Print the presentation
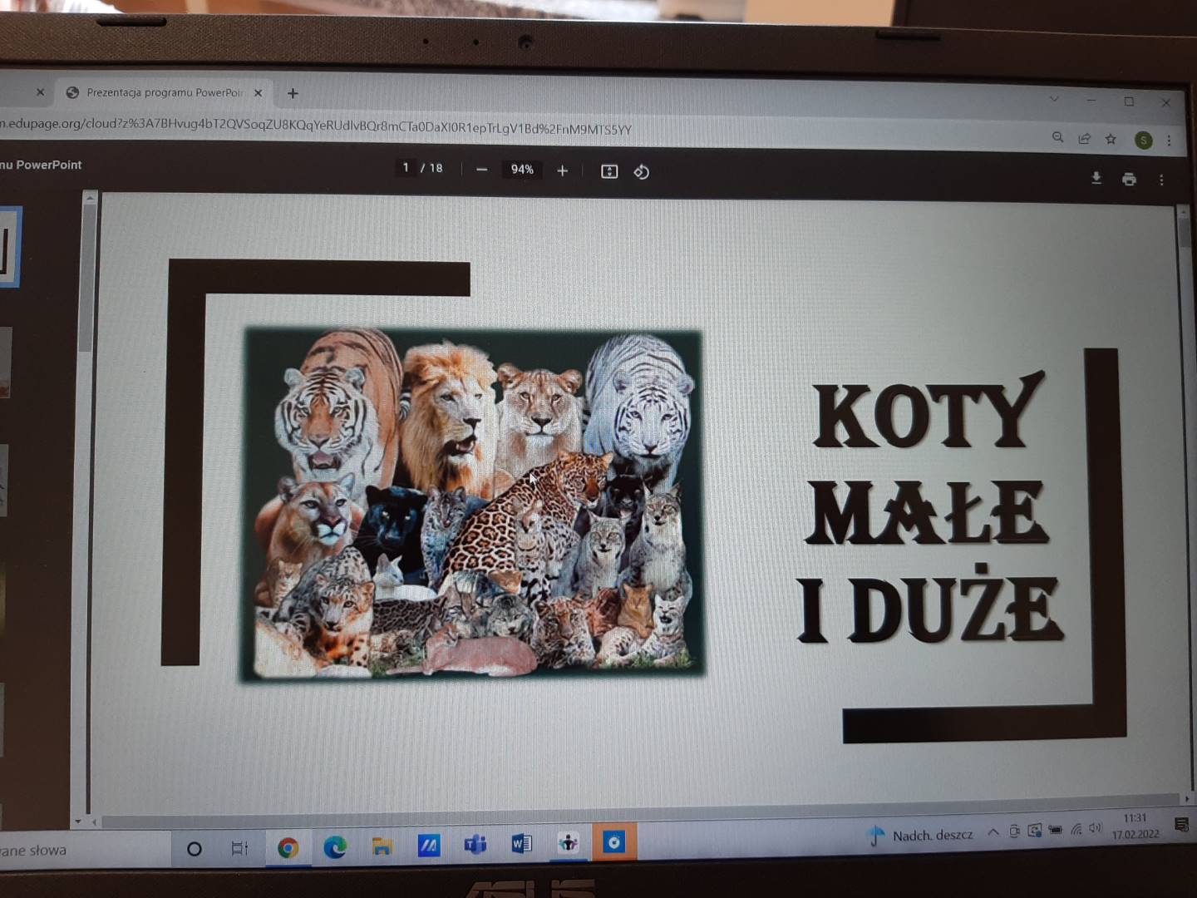Screen dimensions: 1197x898 [1129, 179]
